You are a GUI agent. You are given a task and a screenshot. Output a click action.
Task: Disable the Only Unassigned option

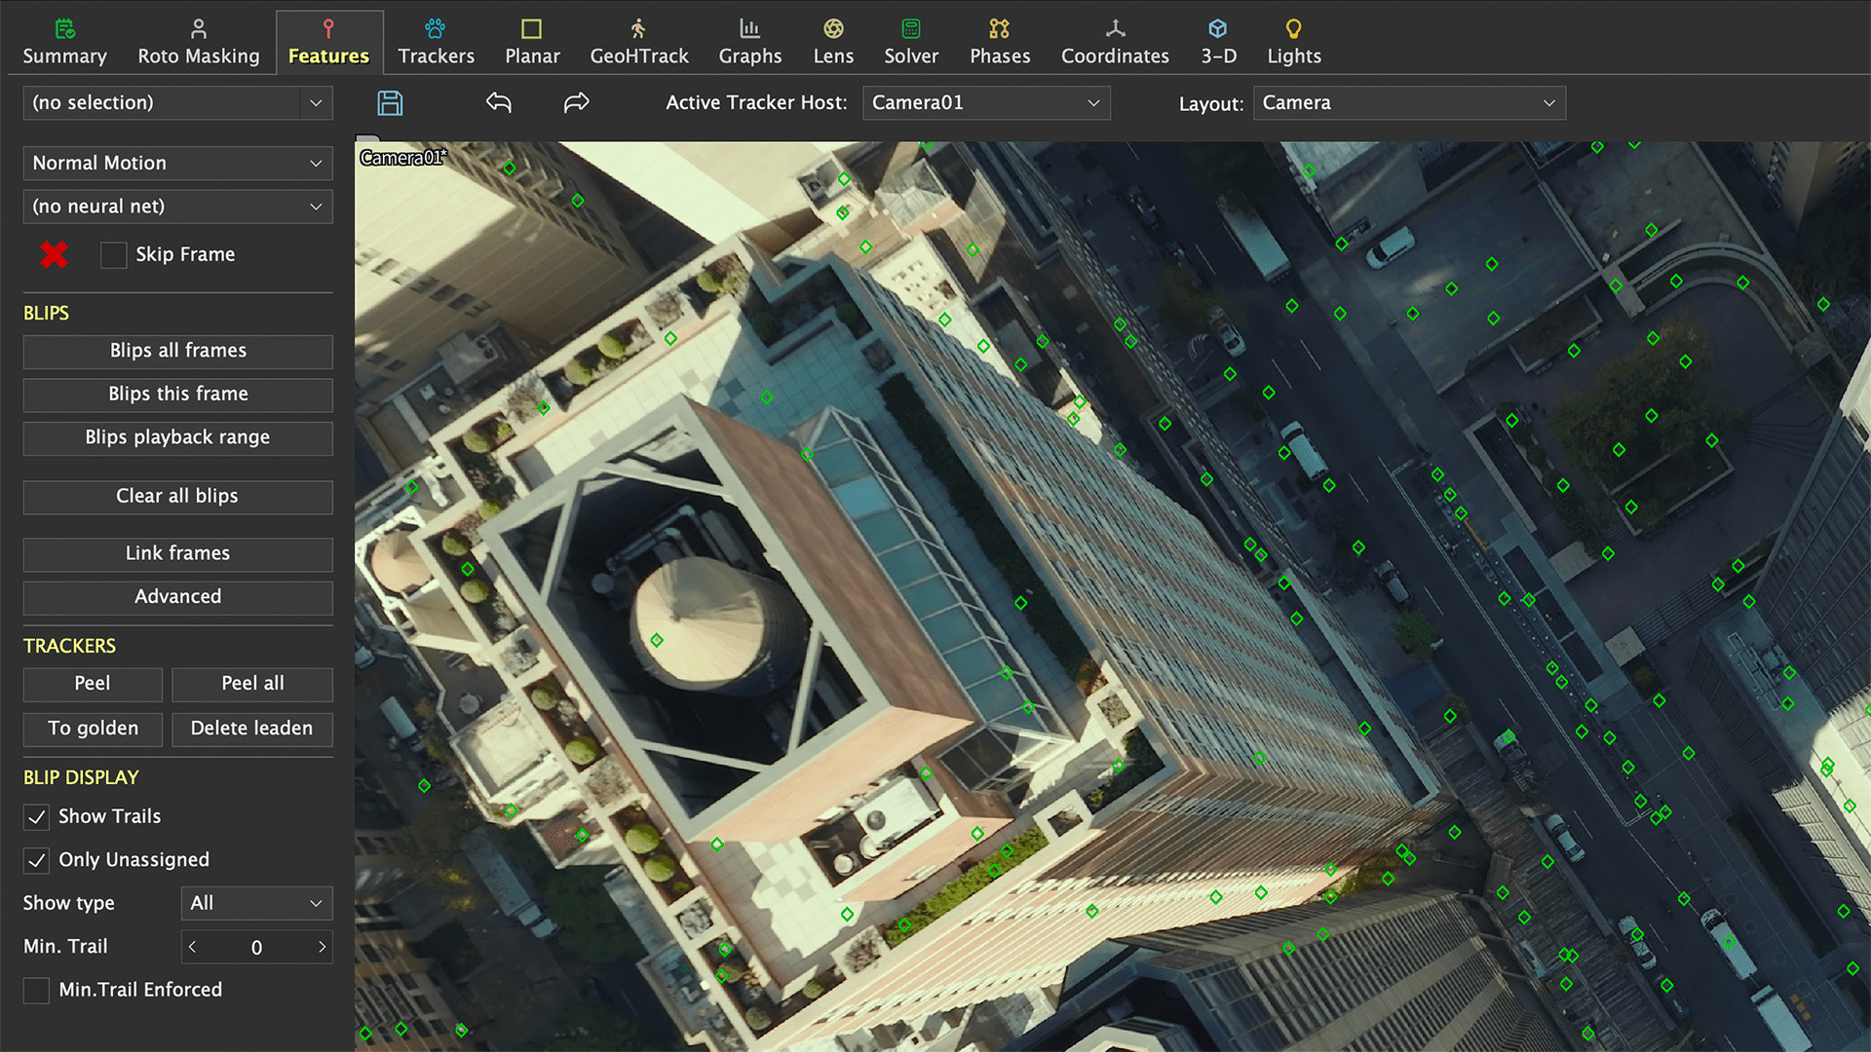click(x=36, y=860)
